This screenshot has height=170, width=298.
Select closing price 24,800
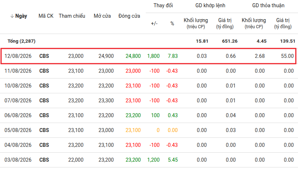(x=133, y=56)
